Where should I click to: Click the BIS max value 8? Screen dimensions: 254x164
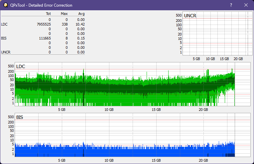pyautogui.click(x=66, y=38)
